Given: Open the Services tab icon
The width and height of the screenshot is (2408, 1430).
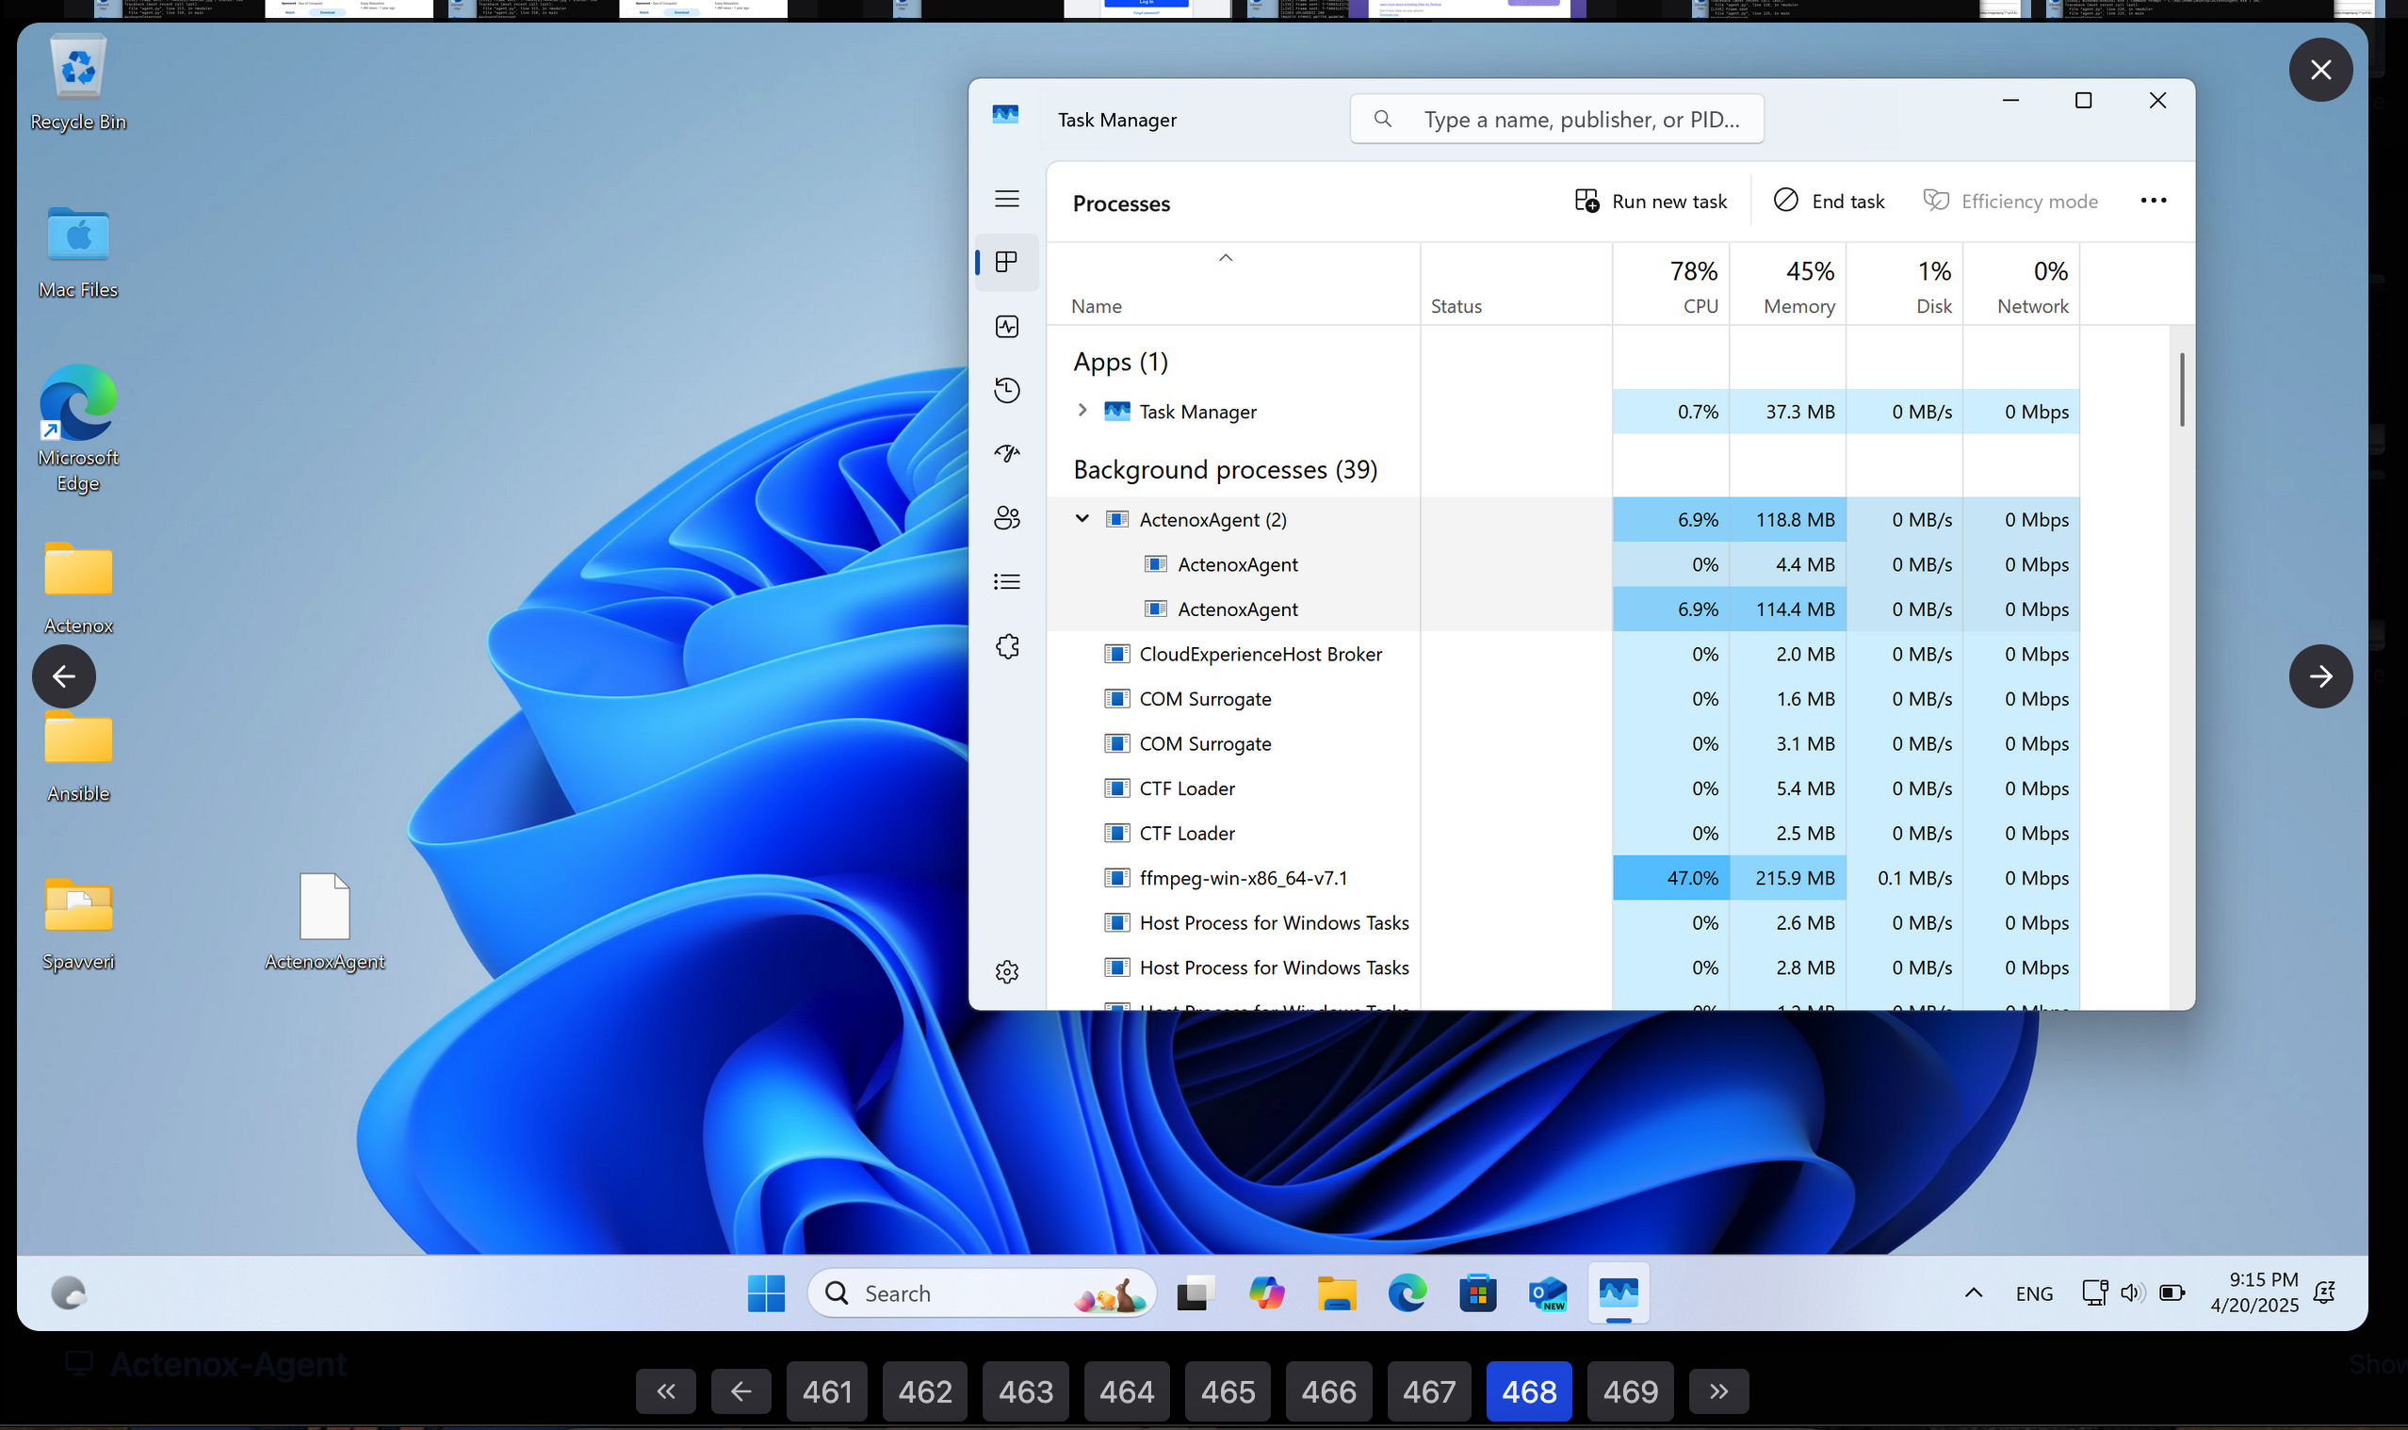Looking at the screenshot, I should (x=1007, y=646).
